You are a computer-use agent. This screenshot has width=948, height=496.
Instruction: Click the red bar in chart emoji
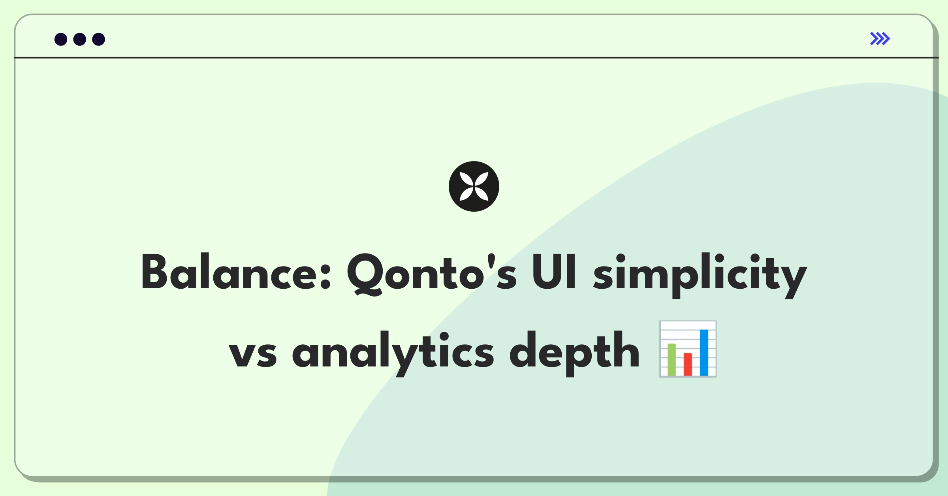coord(688,364)
